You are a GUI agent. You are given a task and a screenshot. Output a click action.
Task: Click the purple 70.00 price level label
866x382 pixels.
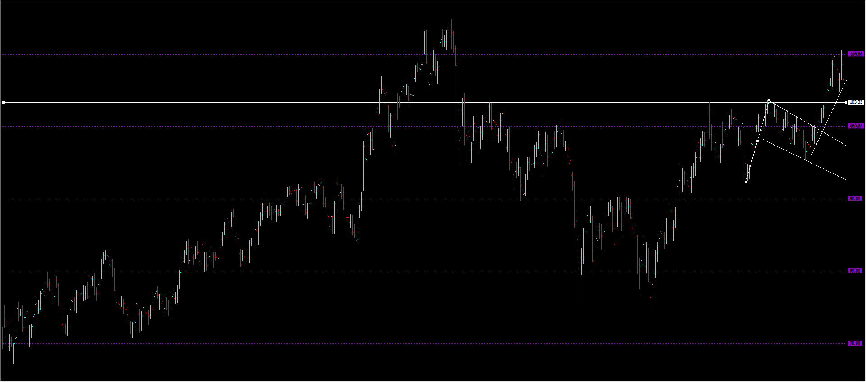coord(855,343)
